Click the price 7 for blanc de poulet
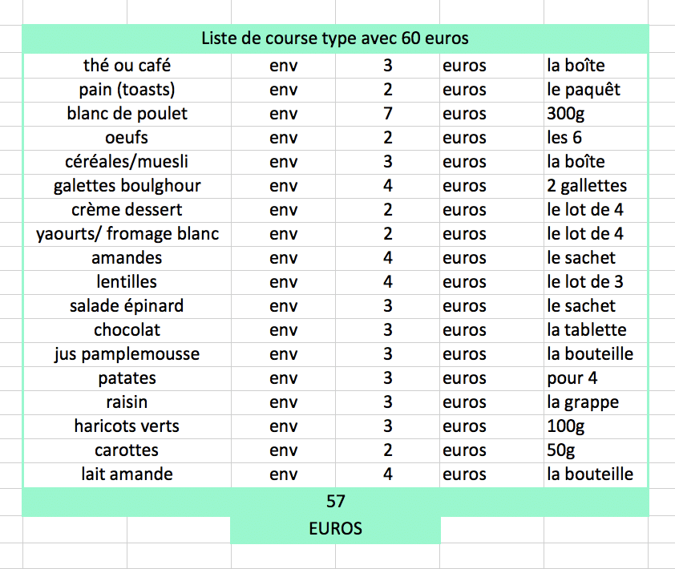The height and width of the screenshot is (569, 675). [x=387, y=114]
